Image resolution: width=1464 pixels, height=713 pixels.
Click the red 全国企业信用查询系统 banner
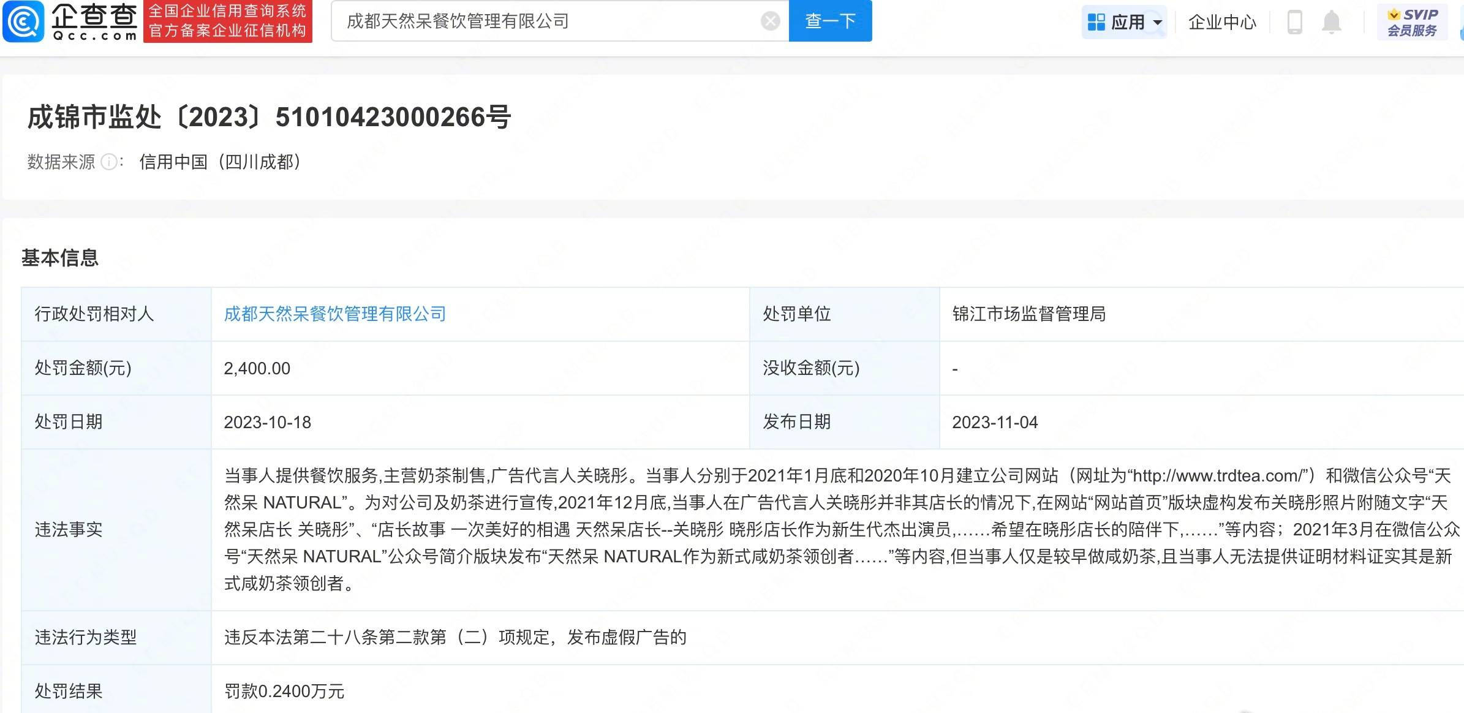(x=228, y=21)
